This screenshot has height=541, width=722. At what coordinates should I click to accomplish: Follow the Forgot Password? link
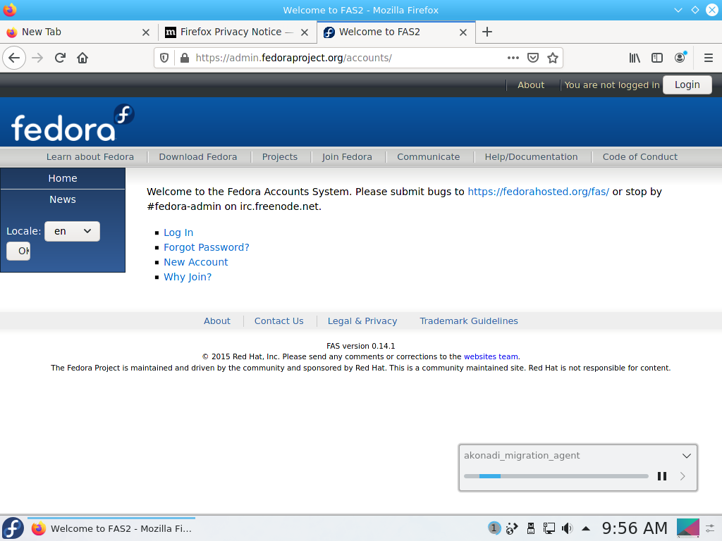(207, 247)
